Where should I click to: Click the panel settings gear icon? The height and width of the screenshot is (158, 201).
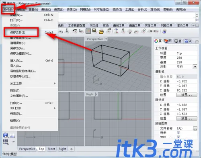click(x=197, y=42)
